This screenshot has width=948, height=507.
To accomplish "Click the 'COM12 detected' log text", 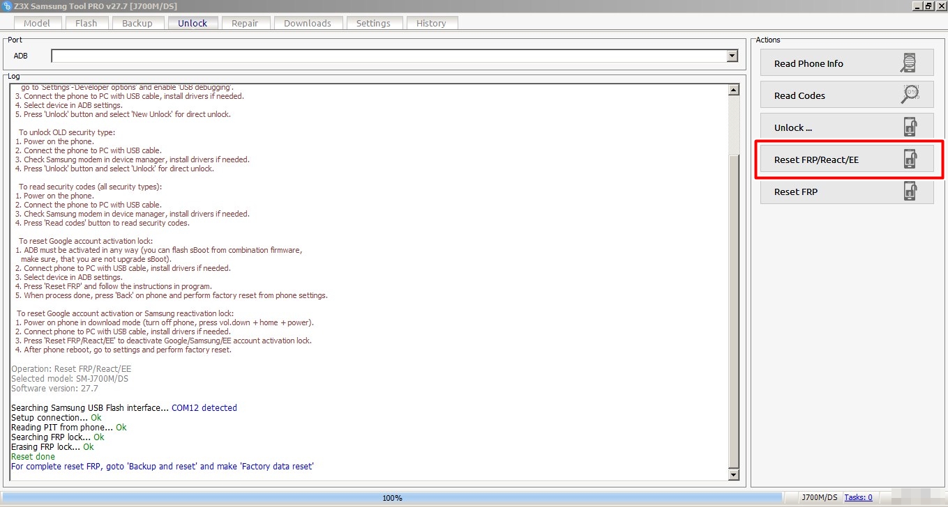I will pyautogui.click(x=204, y=408).
